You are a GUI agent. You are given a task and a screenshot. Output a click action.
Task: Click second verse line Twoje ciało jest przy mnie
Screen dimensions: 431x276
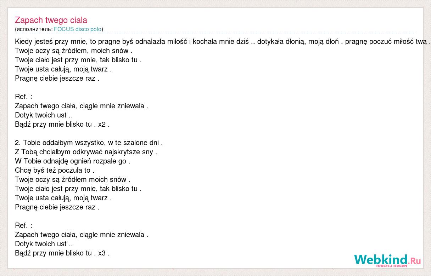(x=78, y=189)
